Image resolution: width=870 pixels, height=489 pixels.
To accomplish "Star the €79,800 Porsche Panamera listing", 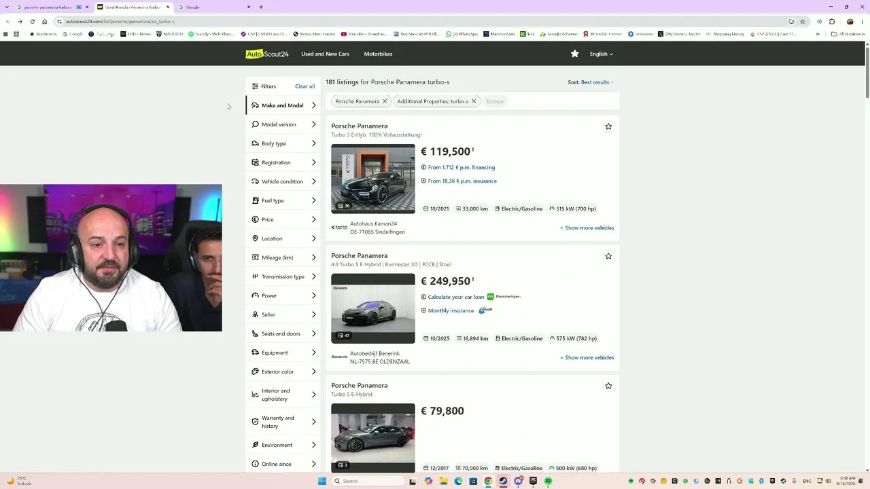I will pos(608,386).
